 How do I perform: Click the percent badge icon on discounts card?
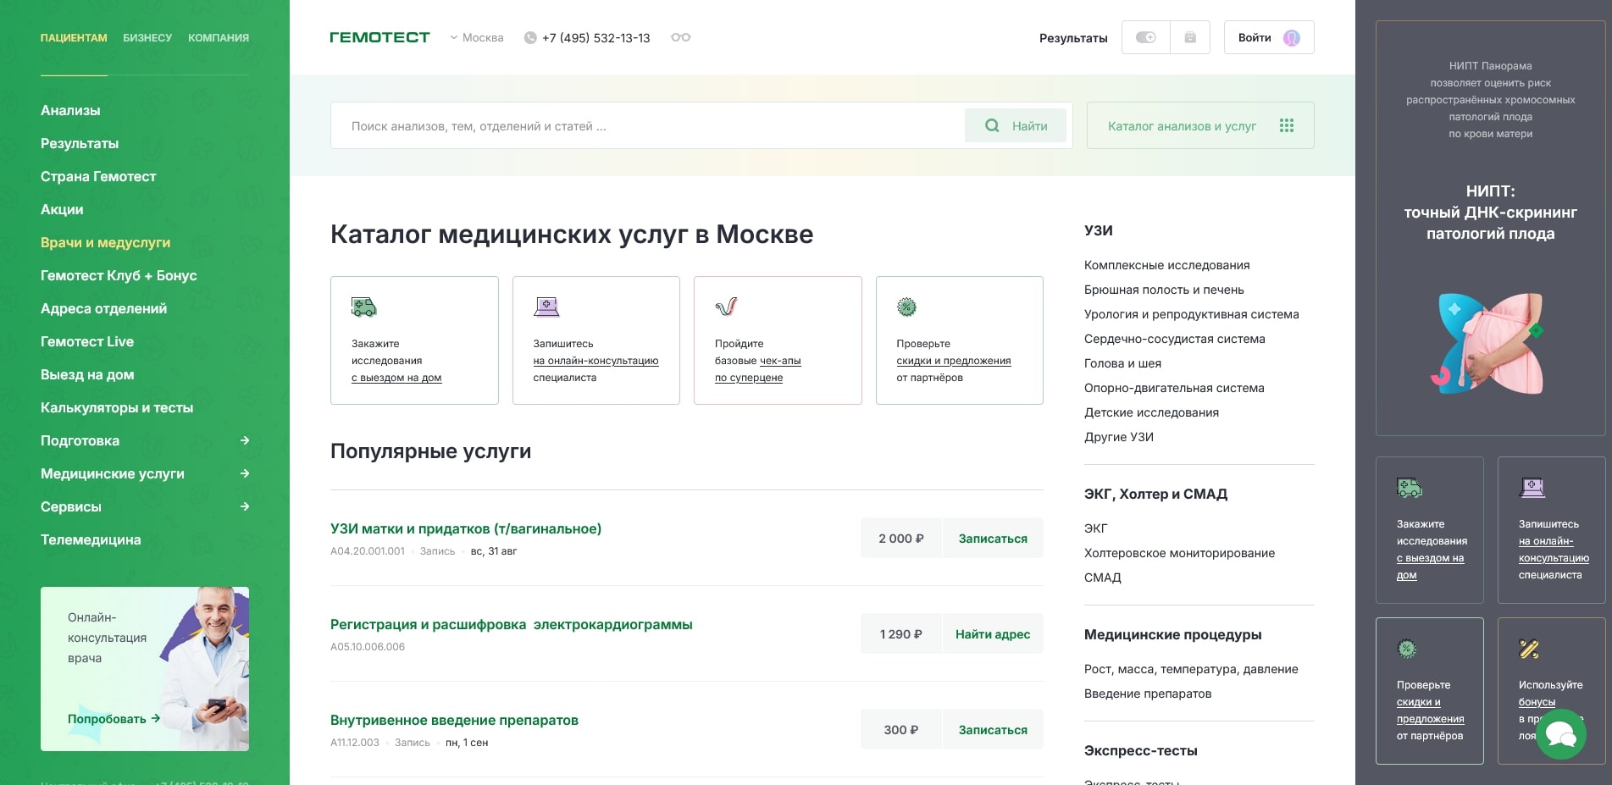point(906,307)
